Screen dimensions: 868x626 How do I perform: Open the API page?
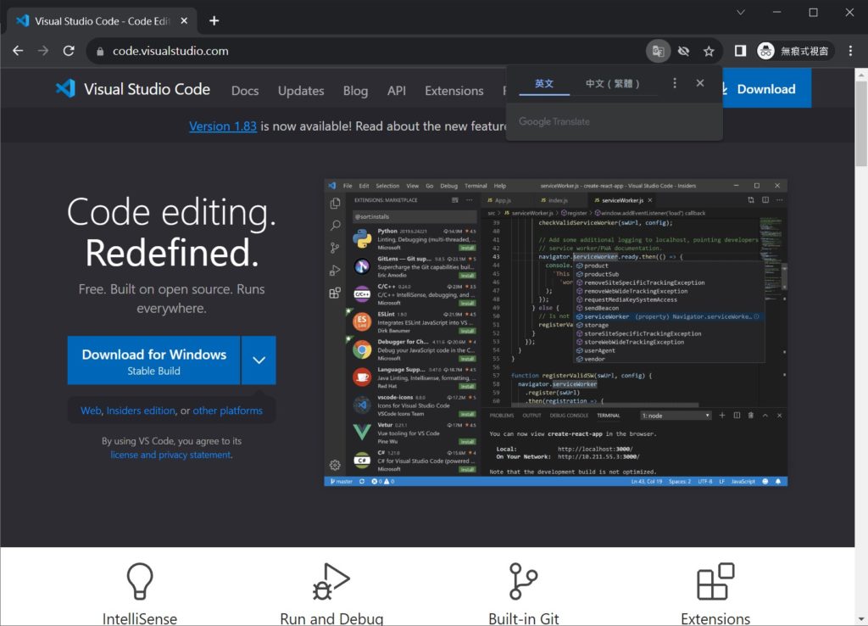397,90
